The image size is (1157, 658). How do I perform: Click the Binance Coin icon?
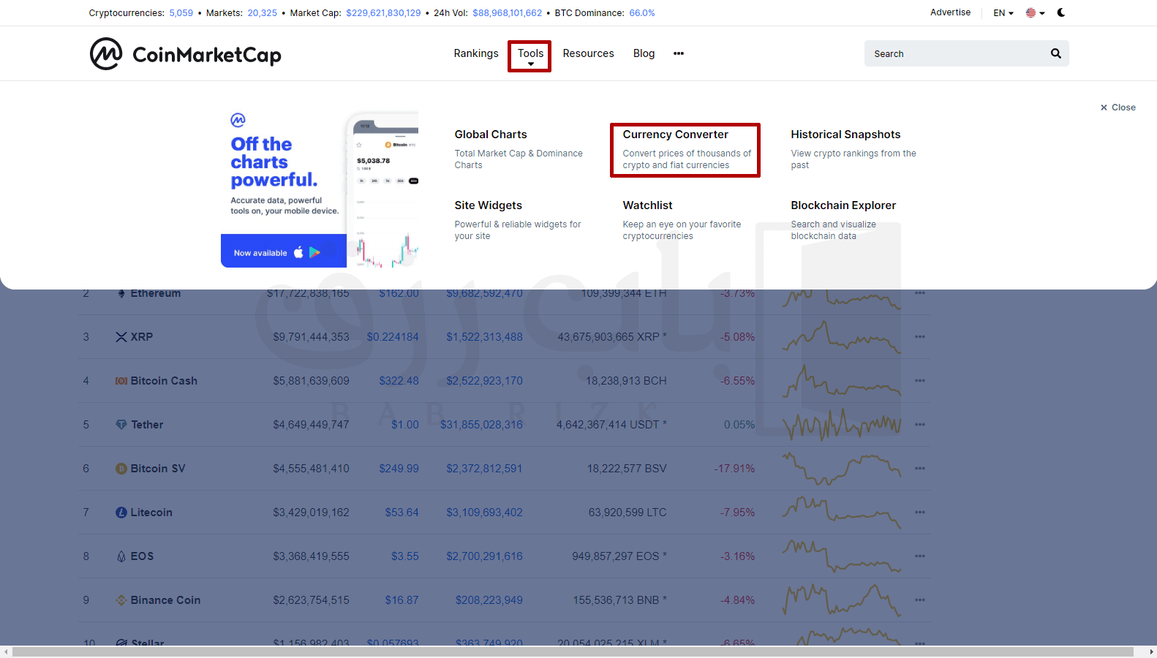121,600
